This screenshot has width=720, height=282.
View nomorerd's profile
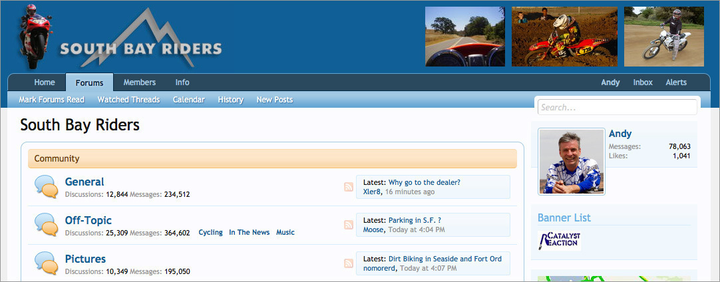pos(380,268)
